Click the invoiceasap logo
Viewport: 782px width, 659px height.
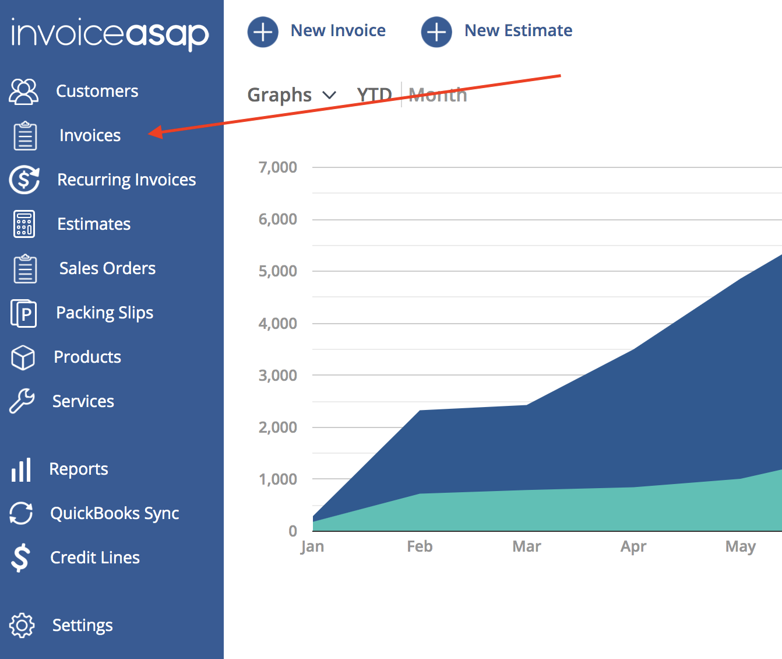(x=110, y=34)
